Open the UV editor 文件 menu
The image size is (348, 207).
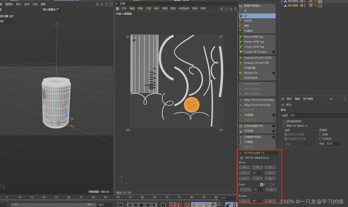coord(124,8)
